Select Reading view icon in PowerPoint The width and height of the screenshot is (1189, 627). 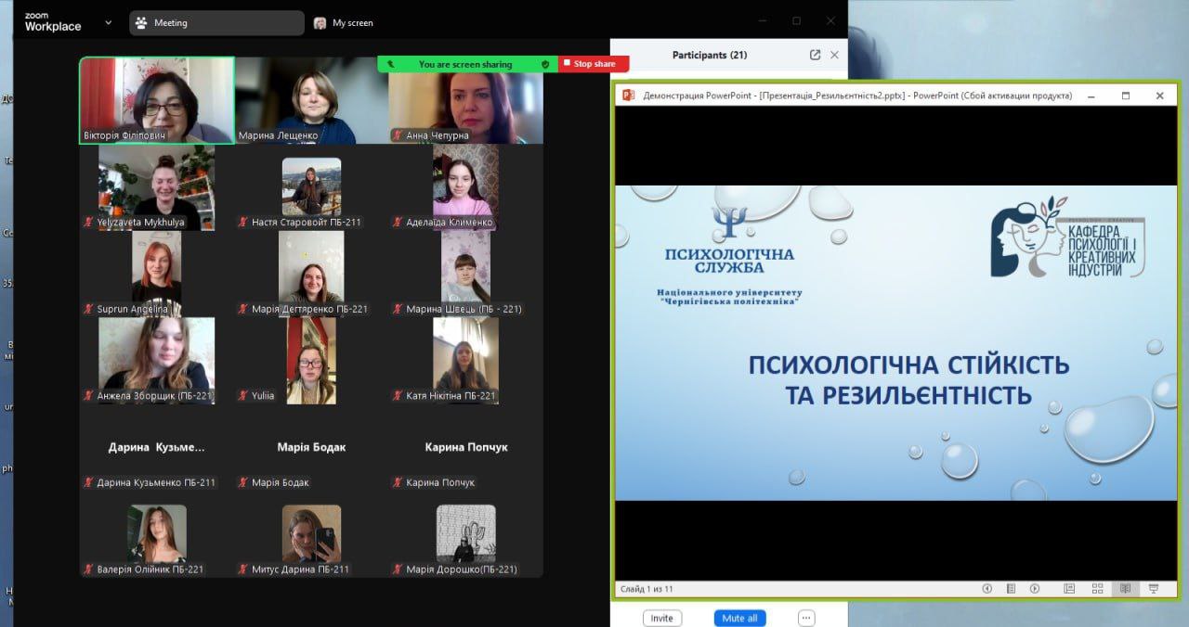click(x=1125, y=588)
